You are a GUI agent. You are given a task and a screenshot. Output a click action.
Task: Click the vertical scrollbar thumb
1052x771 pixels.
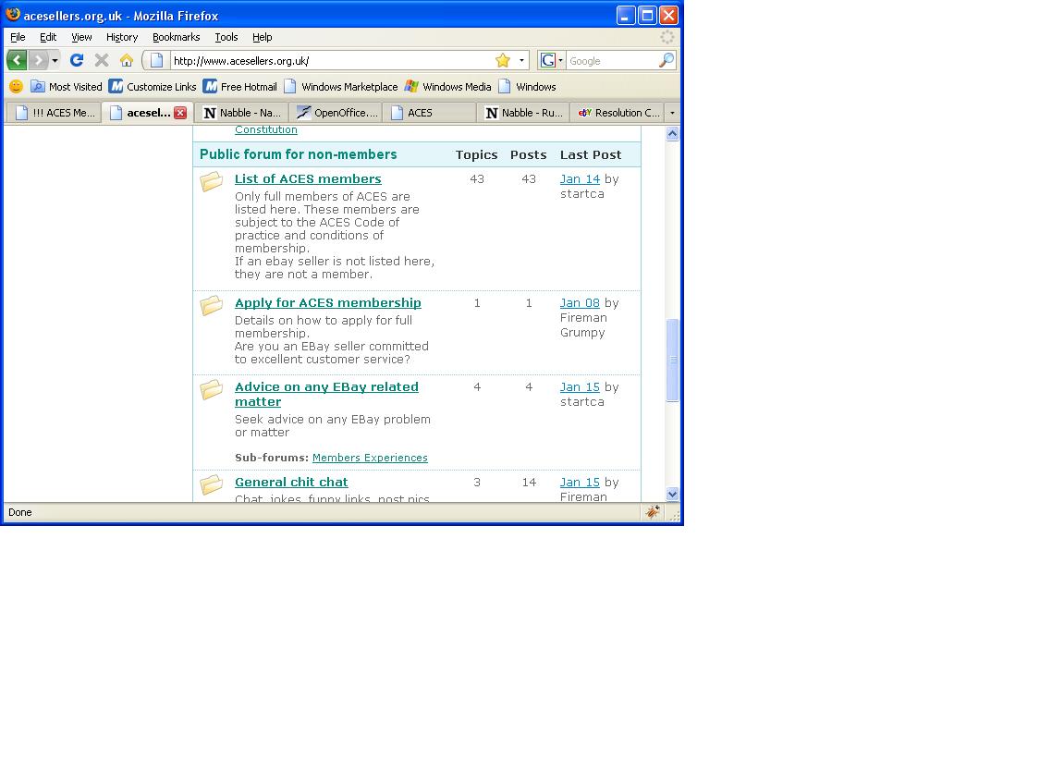click(672, 360)
